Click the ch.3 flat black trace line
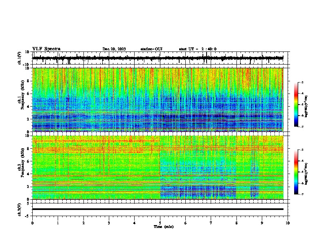The height and width of the screenshot is (250, 324). [157, 209]
